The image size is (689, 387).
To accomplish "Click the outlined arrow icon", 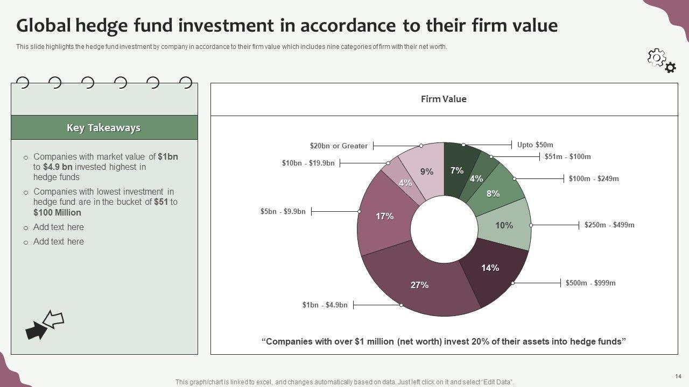I will [x=53, y=319].
